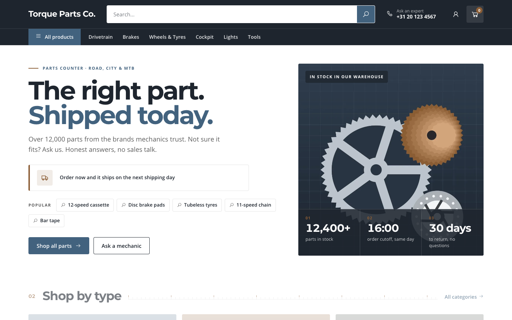The image size is (512, 320).
Task: Search popular Disc brake pads
Action: coord(143,205)
